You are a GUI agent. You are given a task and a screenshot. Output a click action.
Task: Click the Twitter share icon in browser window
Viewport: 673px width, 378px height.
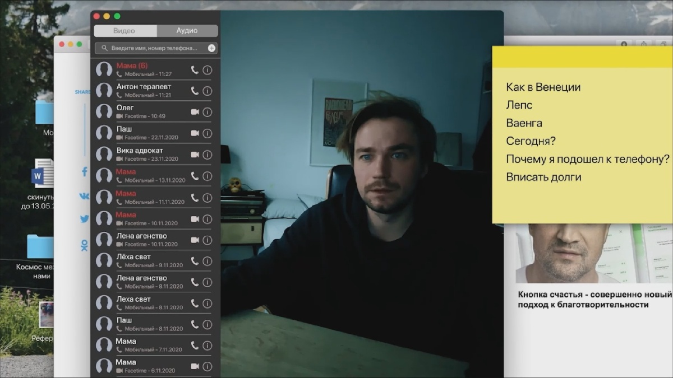click(85, 219)
